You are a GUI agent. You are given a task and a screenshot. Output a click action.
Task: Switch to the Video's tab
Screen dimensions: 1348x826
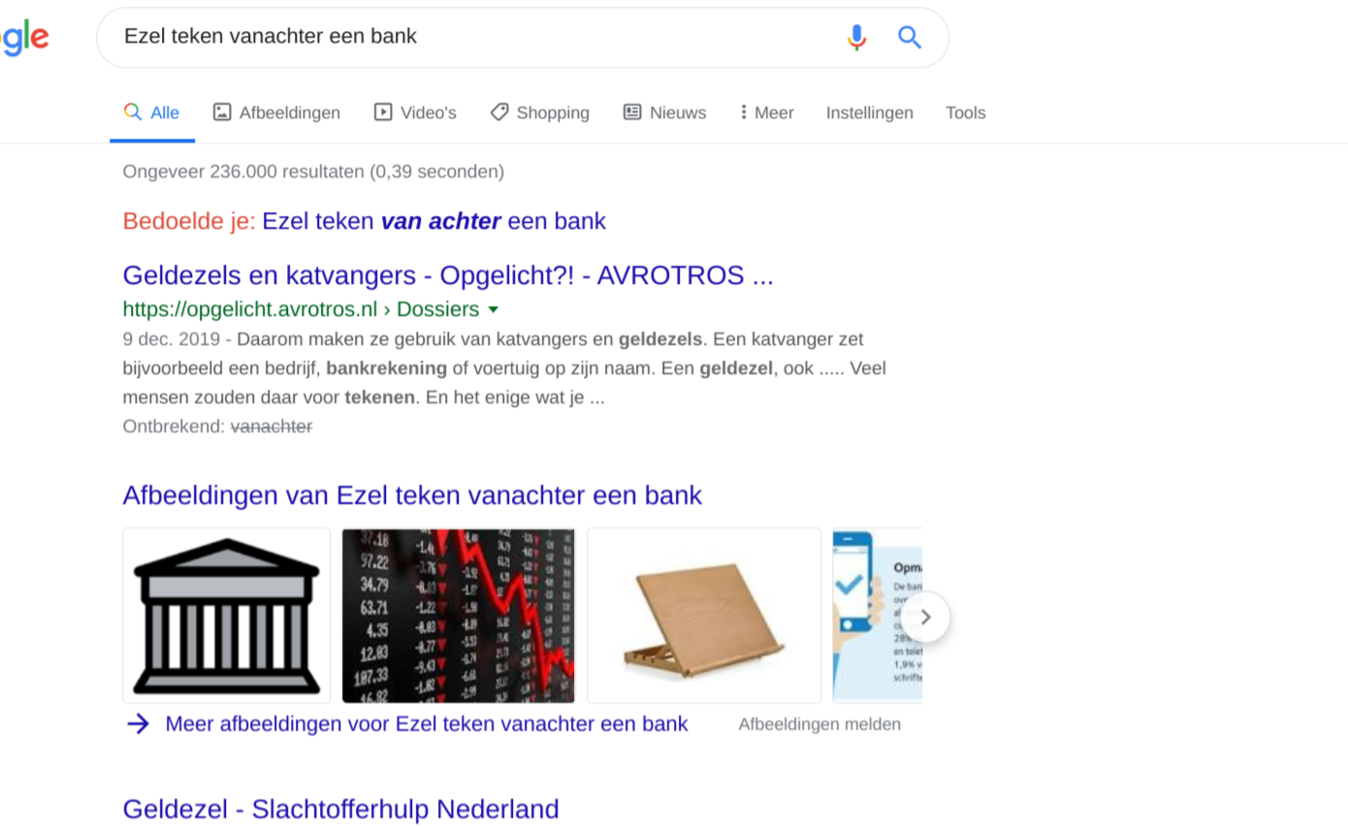click(x=415, y=112)
